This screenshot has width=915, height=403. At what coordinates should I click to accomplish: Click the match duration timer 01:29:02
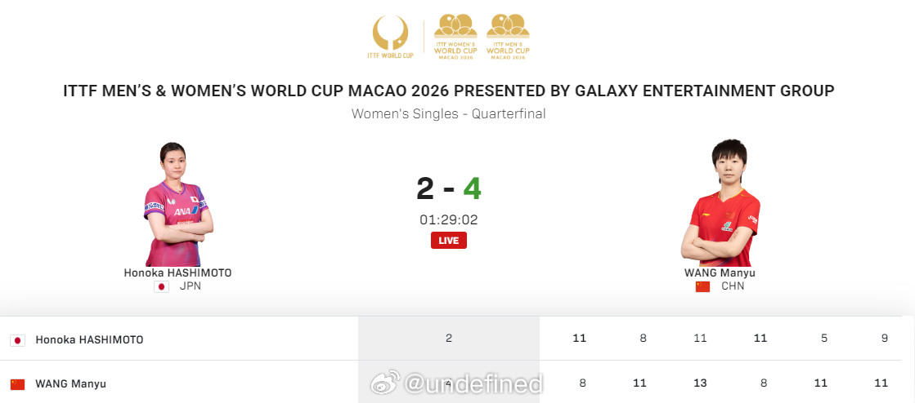[449, 219]
